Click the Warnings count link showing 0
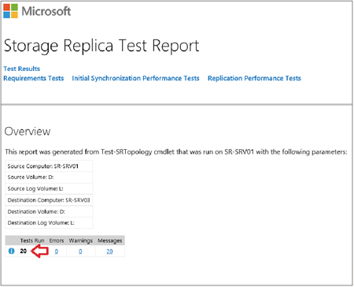 80,252
